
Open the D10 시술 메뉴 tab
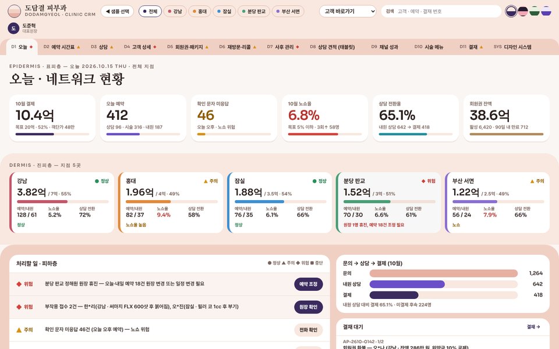tap(429, 47)
